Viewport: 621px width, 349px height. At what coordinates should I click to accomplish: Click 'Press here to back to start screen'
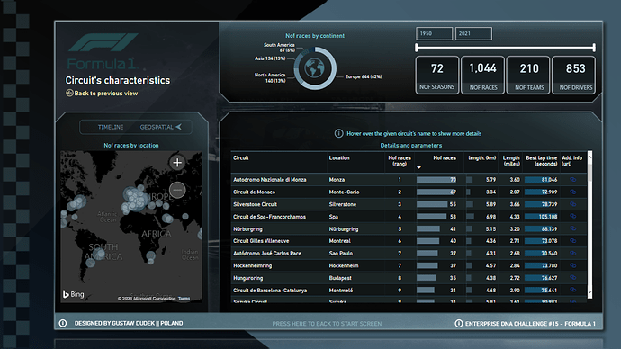pyautogui.click(x=327, y=324)
